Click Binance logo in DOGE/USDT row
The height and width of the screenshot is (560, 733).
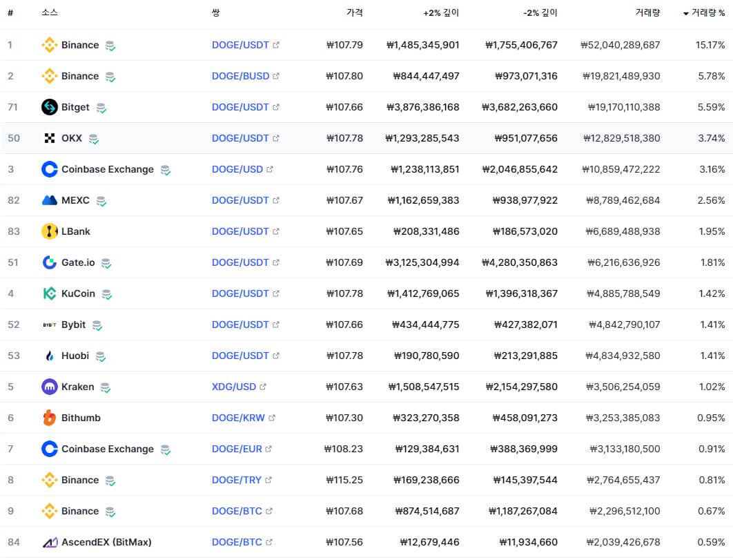click(50, 45)
